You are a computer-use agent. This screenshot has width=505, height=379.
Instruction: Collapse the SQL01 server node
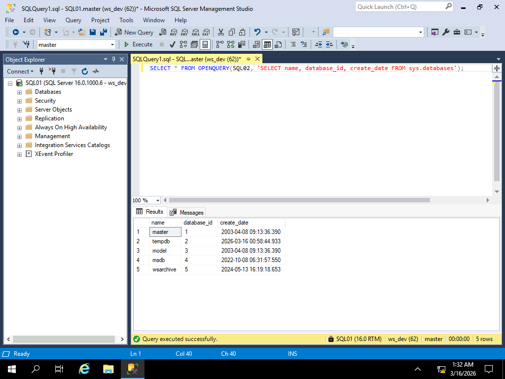[x=10, y=83]
